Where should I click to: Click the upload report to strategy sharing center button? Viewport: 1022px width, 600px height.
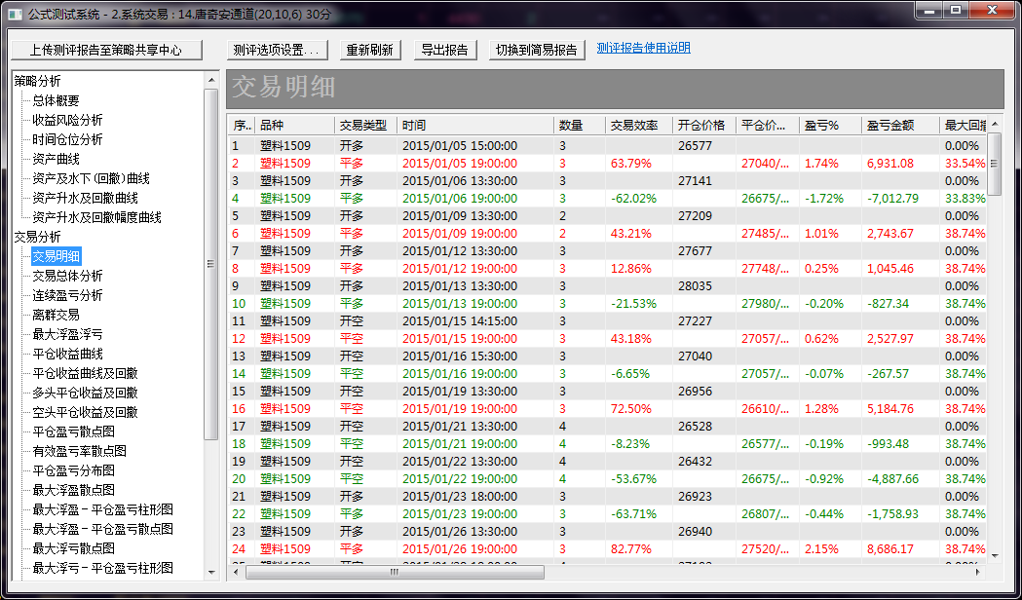105,50
